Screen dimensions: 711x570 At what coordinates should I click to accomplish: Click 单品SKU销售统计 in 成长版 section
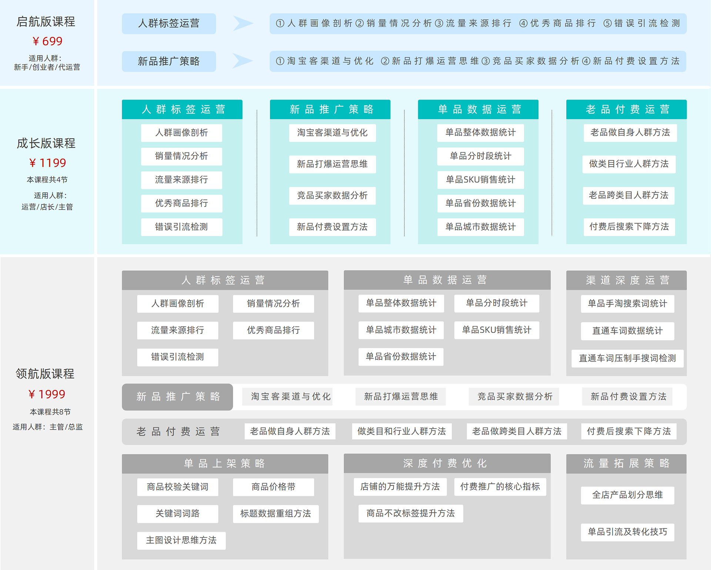click(x=480, y=180)
